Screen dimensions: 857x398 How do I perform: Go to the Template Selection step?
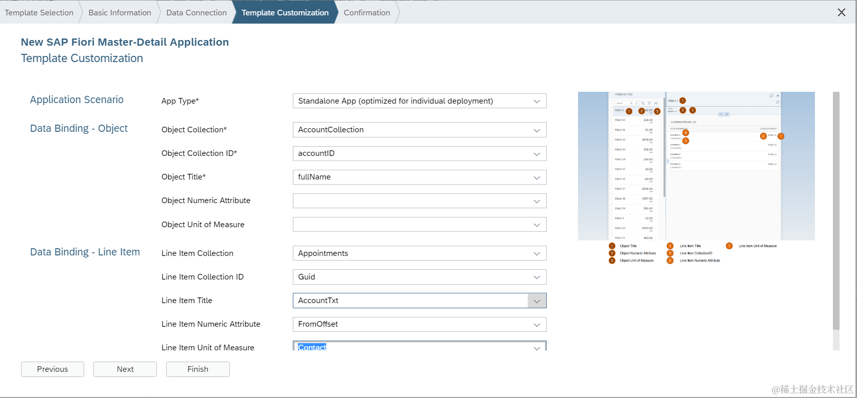(x=39, y=12)
